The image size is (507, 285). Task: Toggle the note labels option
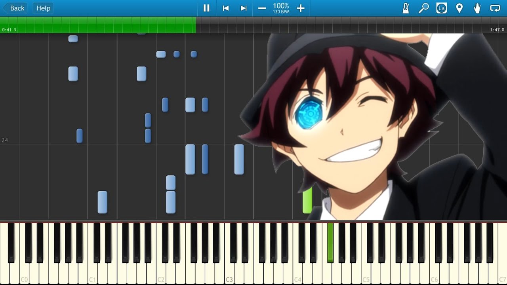(x=442, y=8)
